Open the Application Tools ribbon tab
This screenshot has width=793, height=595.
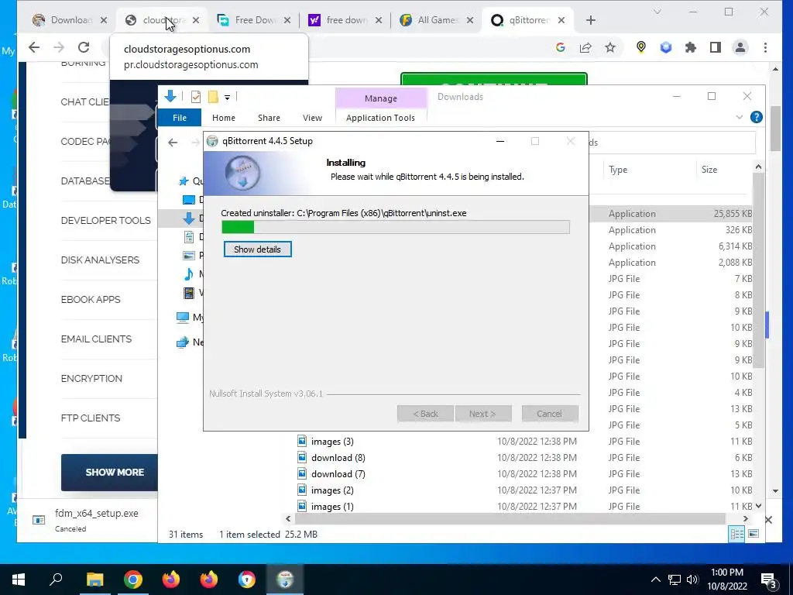(380, 118)
